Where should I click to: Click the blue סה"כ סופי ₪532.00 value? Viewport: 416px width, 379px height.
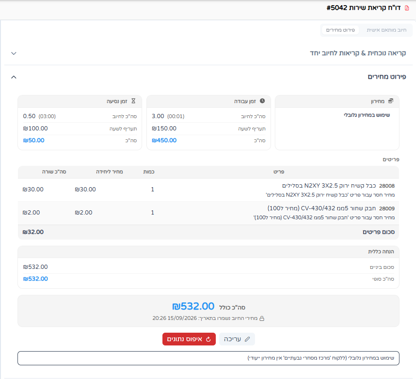35,279
